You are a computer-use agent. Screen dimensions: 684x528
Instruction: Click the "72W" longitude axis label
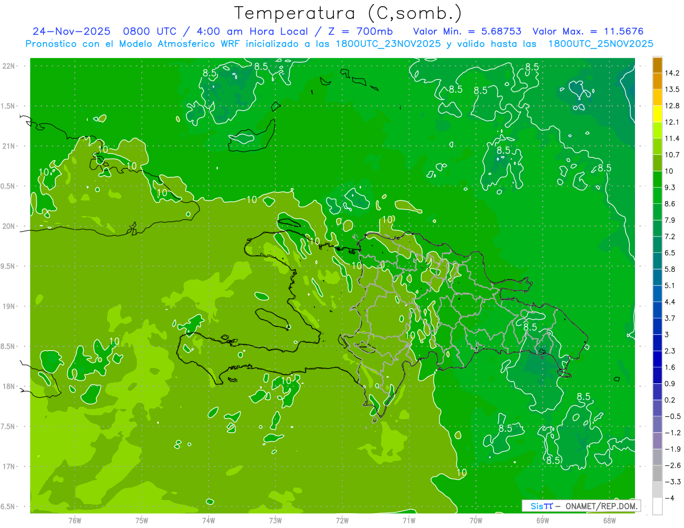pyautogui.click(x=342, y=520)
